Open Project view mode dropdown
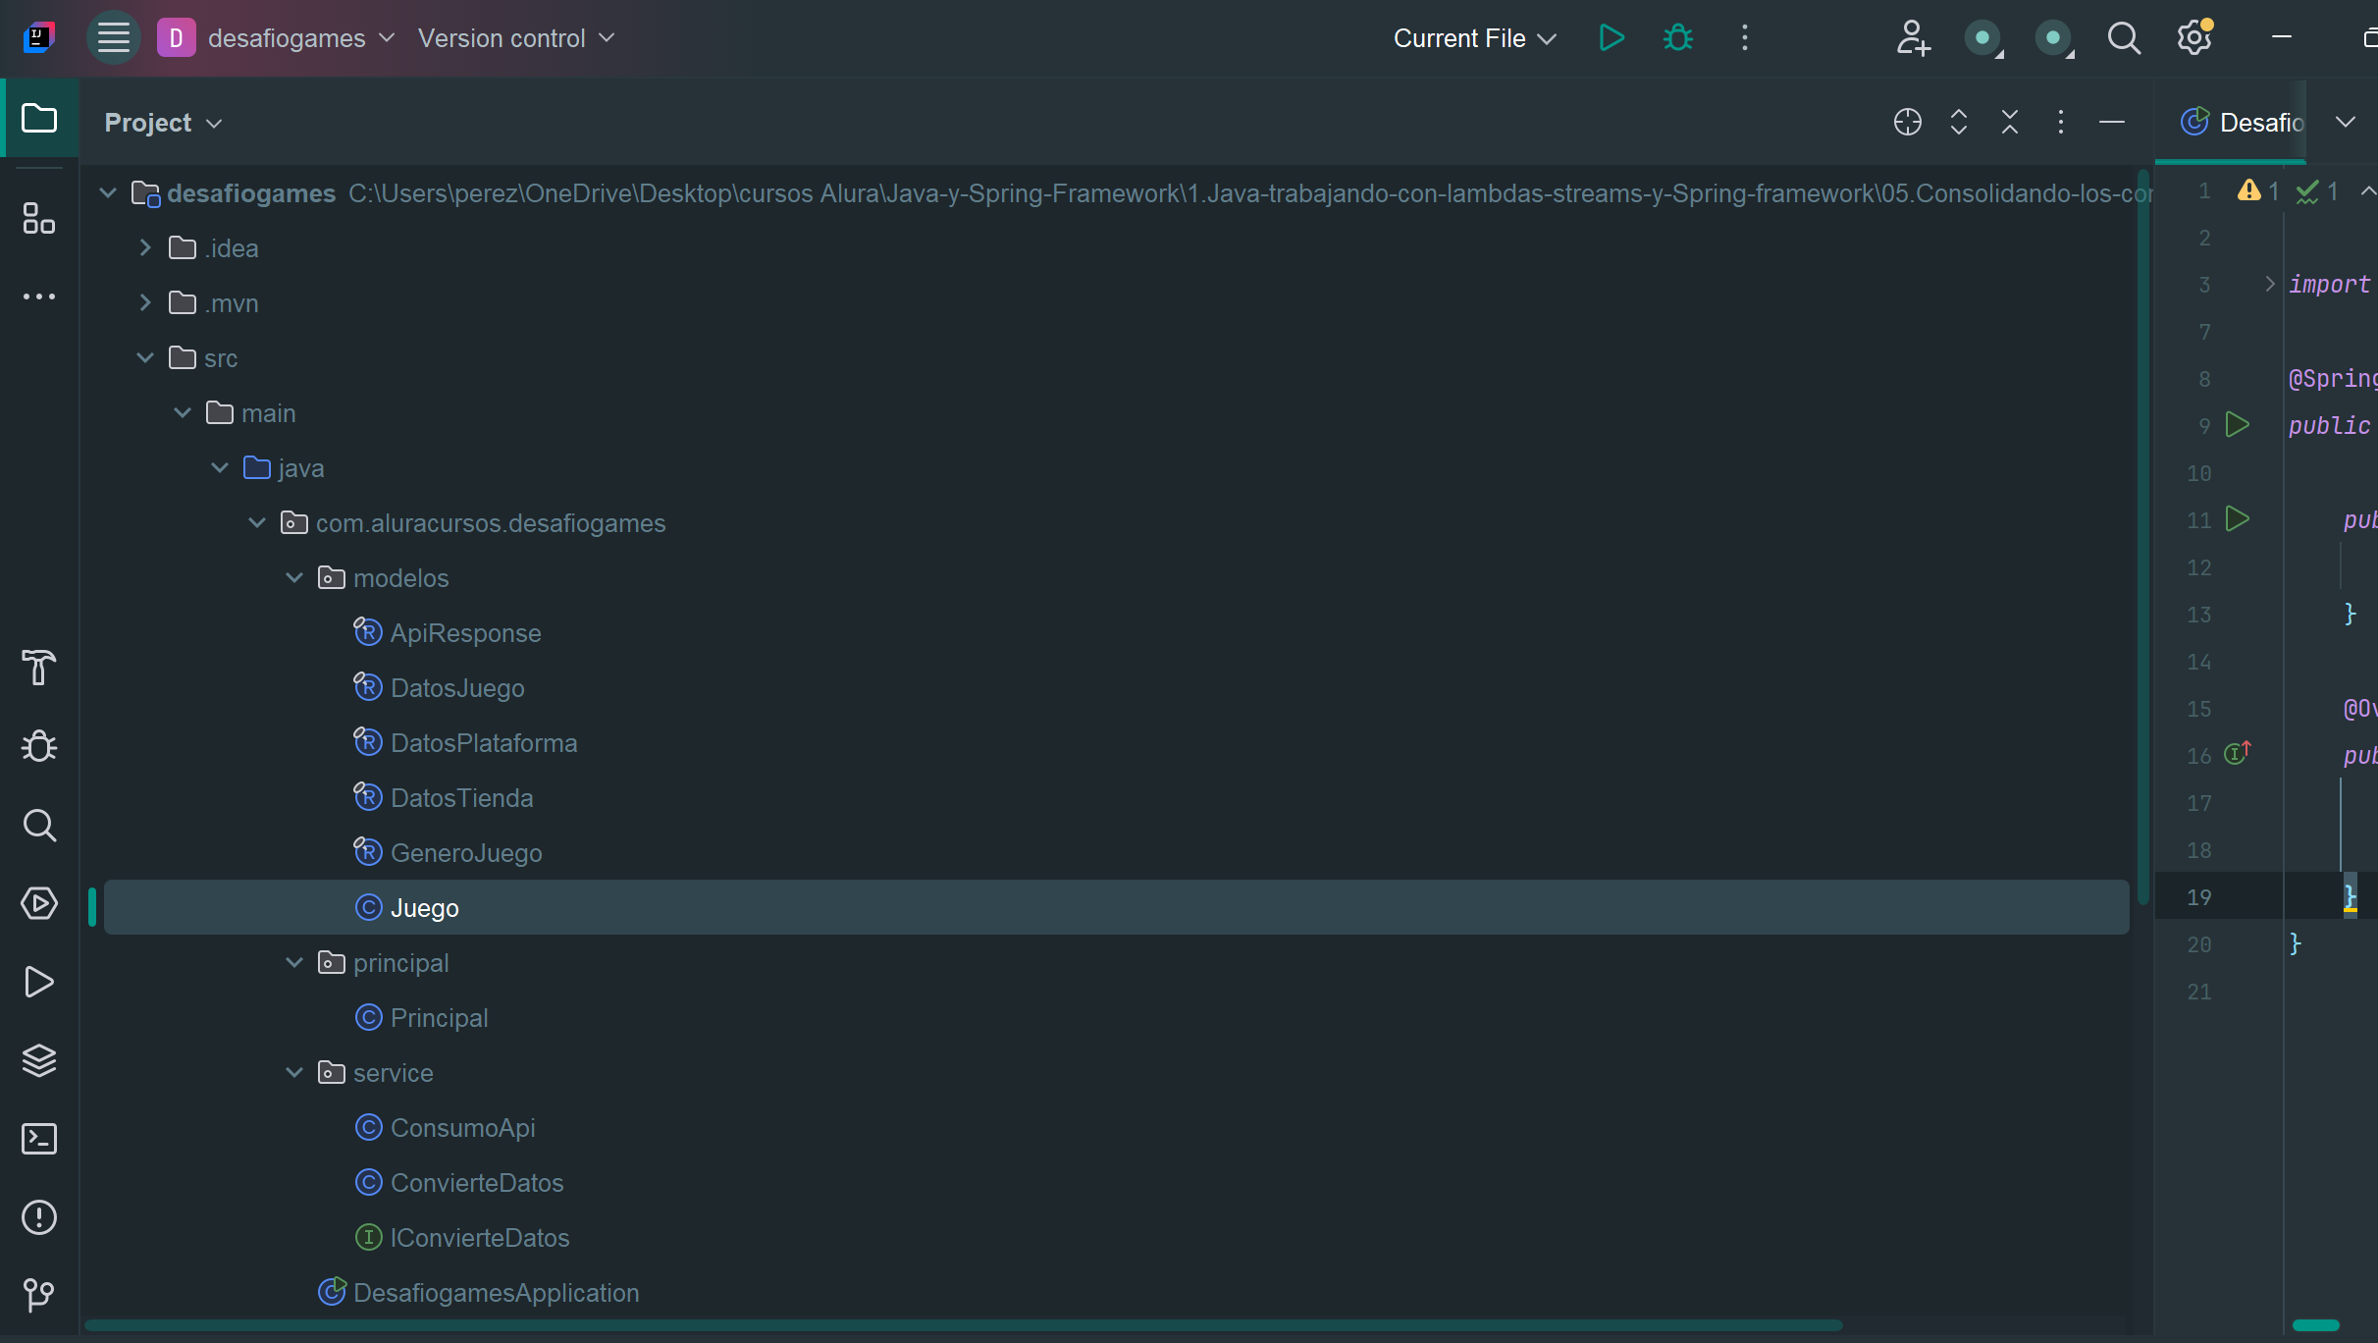2378x1343 pixels. (x=164, y=123)
